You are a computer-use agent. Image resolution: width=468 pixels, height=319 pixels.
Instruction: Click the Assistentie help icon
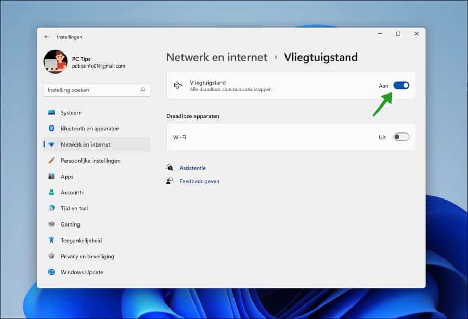(170, 167)
